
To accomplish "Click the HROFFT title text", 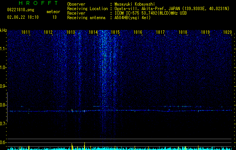I will tap(39, 3).
